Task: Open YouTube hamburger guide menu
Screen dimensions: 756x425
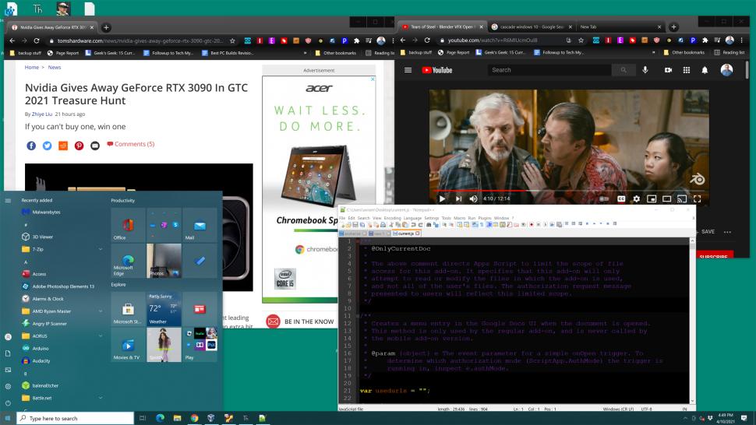Action: click(408, 70)
